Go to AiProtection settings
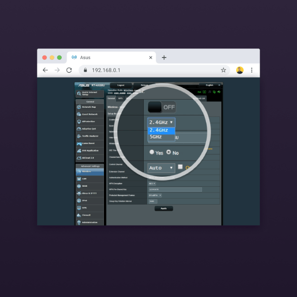The height and width of the screenshot is (297, 297). [x=90, y=121]
